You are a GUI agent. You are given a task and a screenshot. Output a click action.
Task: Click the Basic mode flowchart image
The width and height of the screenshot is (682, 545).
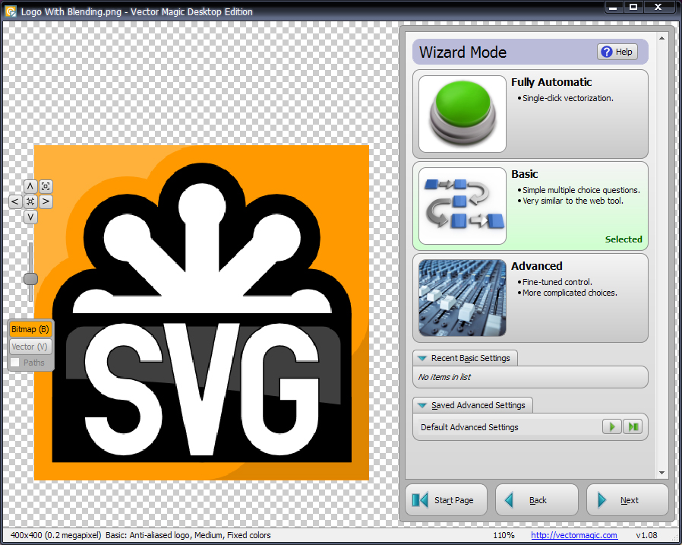click(463, 206)
